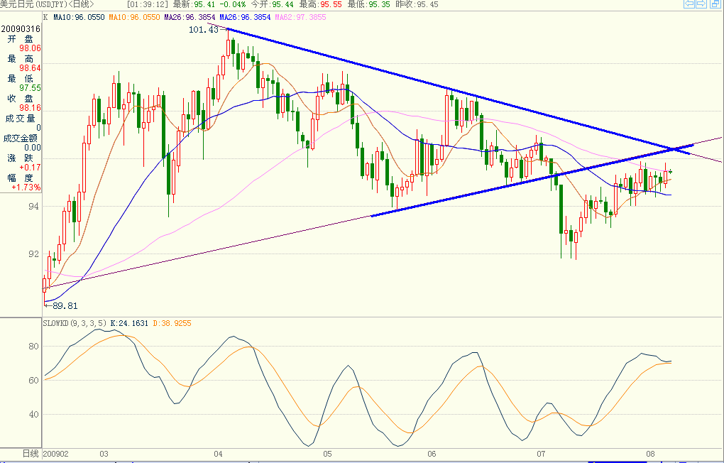This screenshot has width=724, height=463.
Task: Click the left arrow navigation icon
Action: coord(689,4)
